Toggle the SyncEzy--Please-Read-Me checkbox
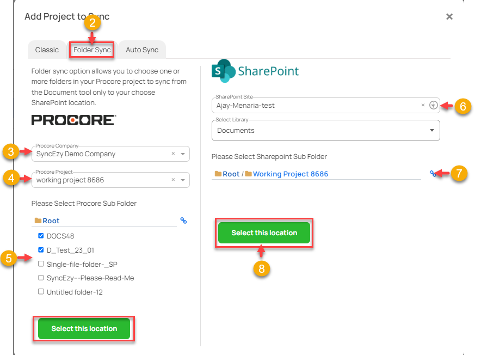481x355 pixels. coord(41,277)
